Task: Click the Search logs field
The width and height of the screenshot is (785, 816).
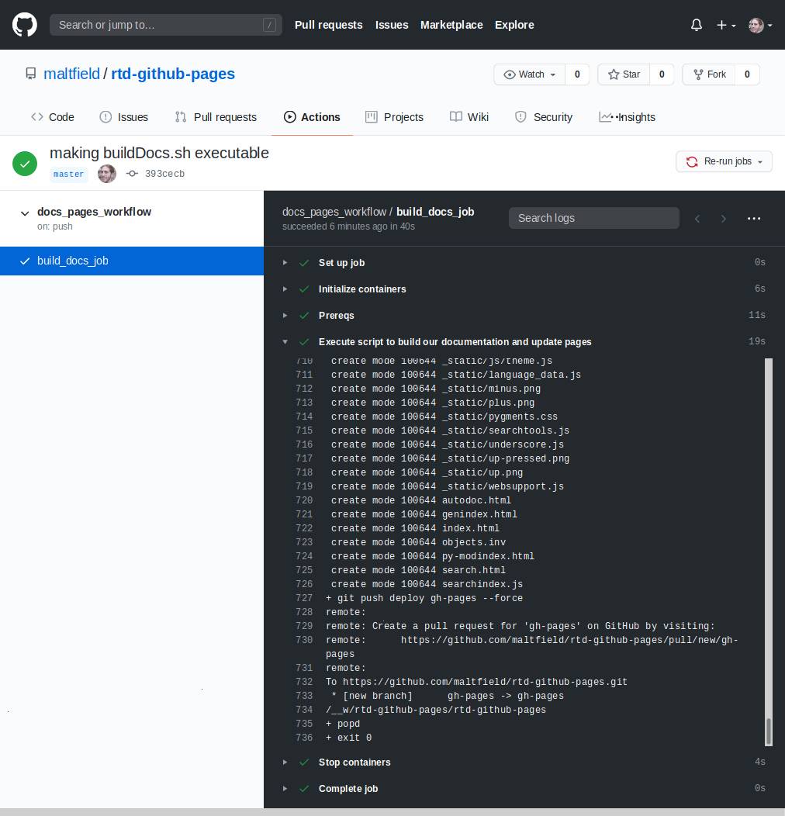Action: [593, 218]
